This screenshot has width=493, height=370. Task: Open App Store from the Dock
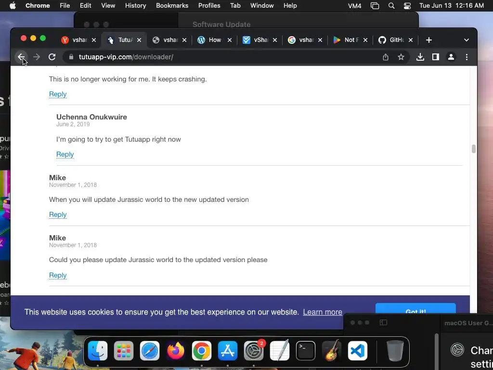click(228, 351)
